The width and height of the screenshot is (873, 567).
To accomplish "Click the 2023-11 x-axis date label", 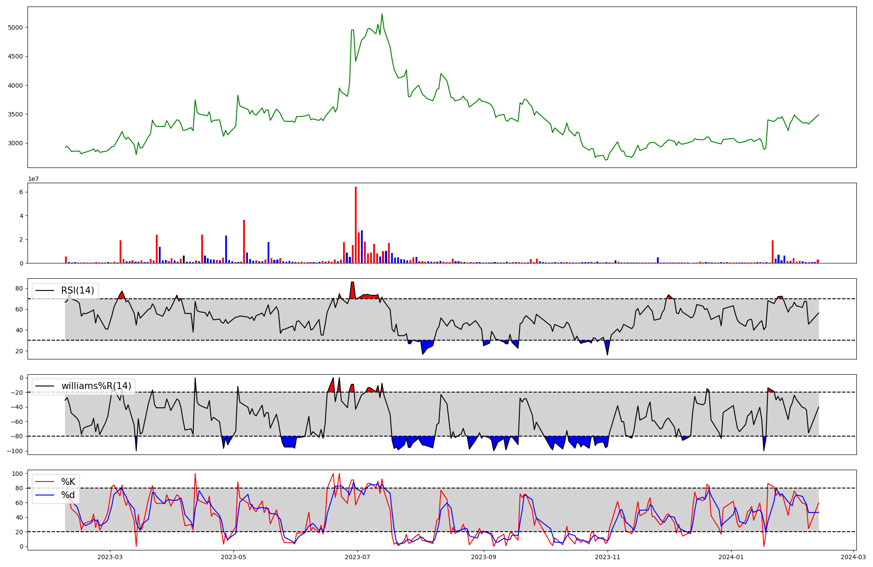I will coord(608,557).
